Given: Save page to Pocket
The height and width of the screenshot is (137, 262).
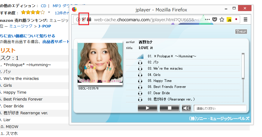Looking at the screenshot, I should pyautogui.click(x=215, y=20).
